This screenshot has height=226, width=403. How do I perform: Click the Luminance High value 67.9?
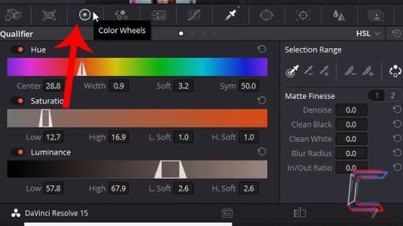click(118, 188)
